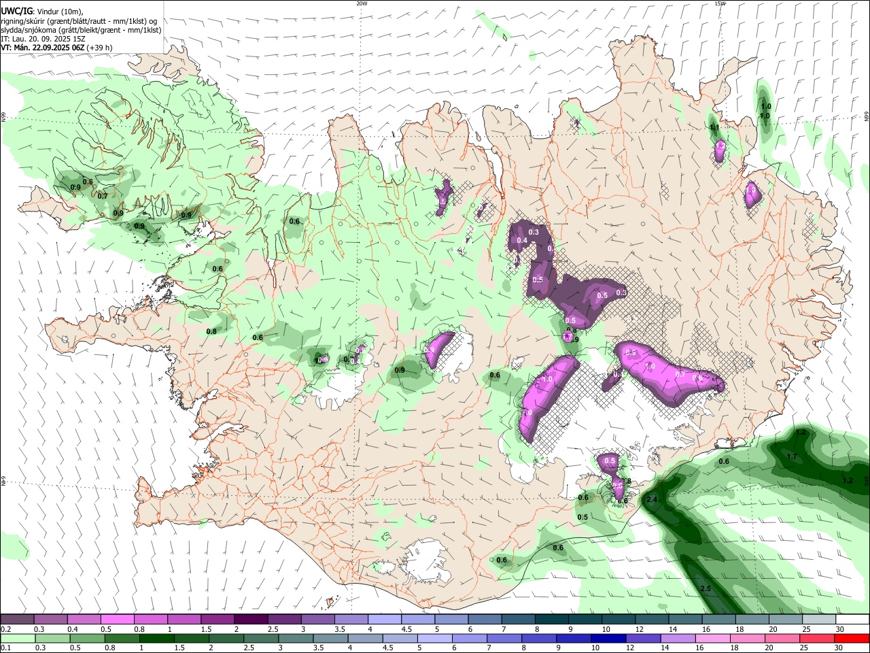
Task: Pick the magenta 1.5 swatch in upper scale
Action: click(x=217, y=620)
